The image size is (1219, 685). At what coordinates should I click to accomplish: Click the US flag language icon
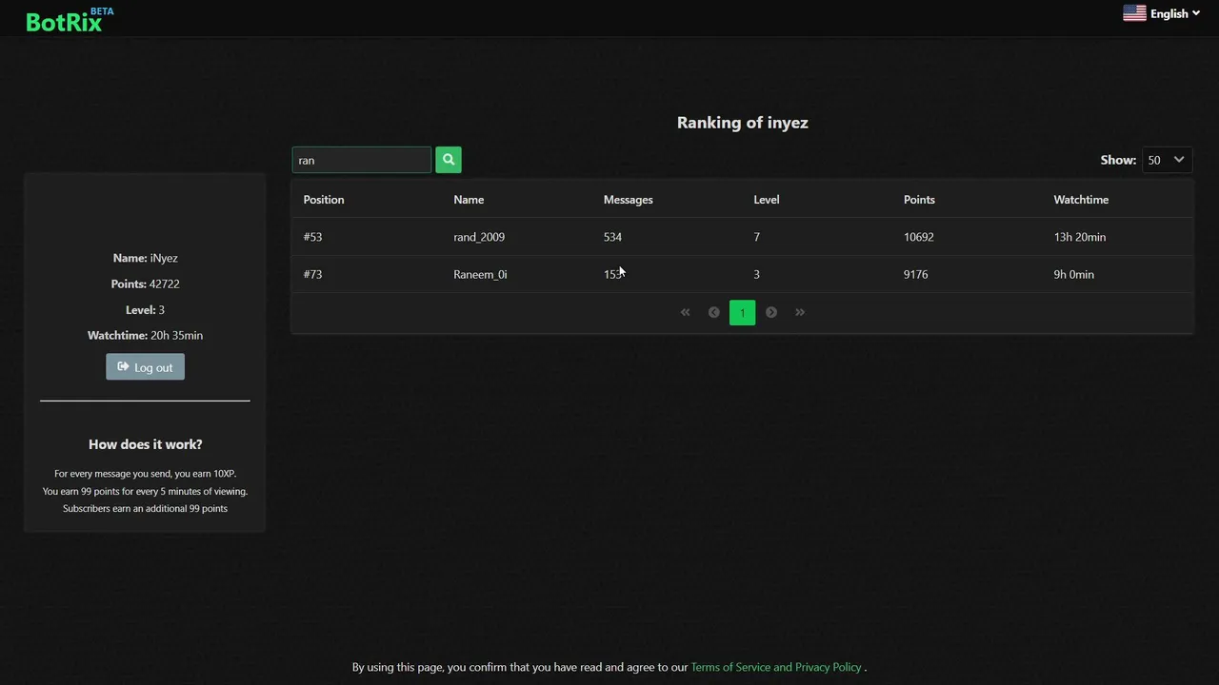click(1134, 13)
